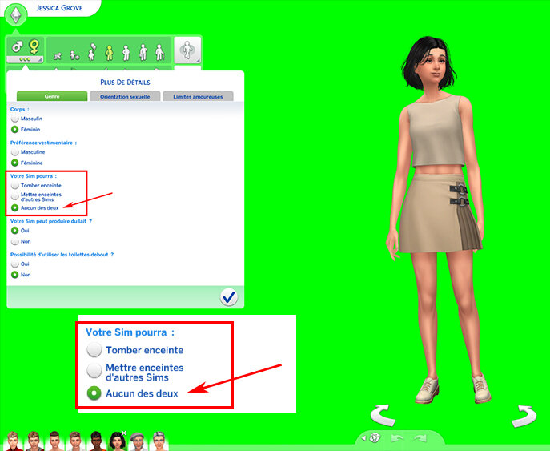Select the male gender symbol
550x451 pixels.
coord(17,46)
